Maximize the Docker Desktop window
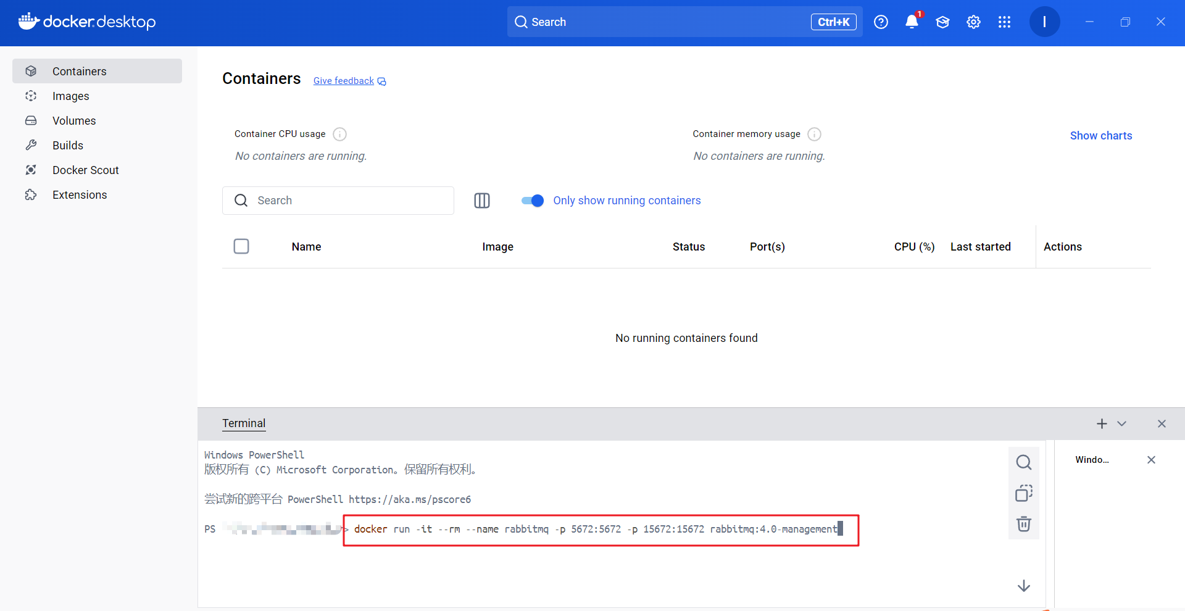Screen dimensions: 1185x611 1125,22
